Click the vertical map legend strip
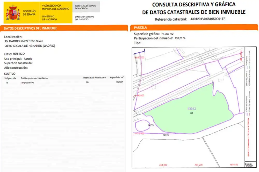Screen dimensions: 259x172 click(x=250, y=104)
